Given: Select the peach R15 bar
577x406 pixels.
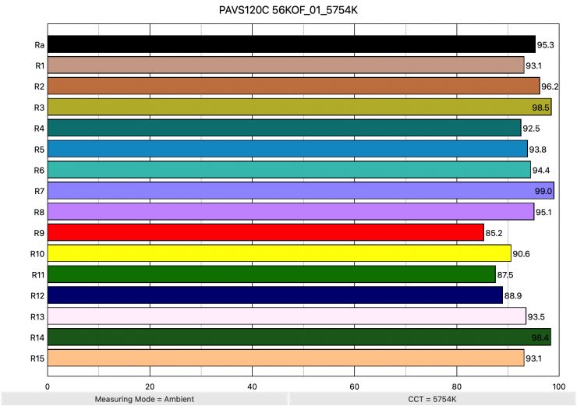Looking at the screenshot, I should [286, 358].
